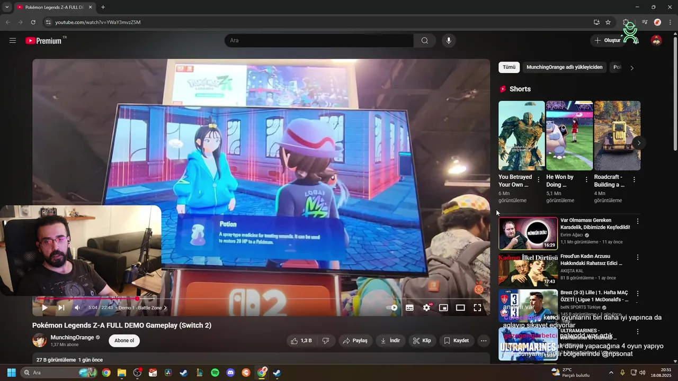Install app icon in address bar
678x381 pixels.
point(596,22)
